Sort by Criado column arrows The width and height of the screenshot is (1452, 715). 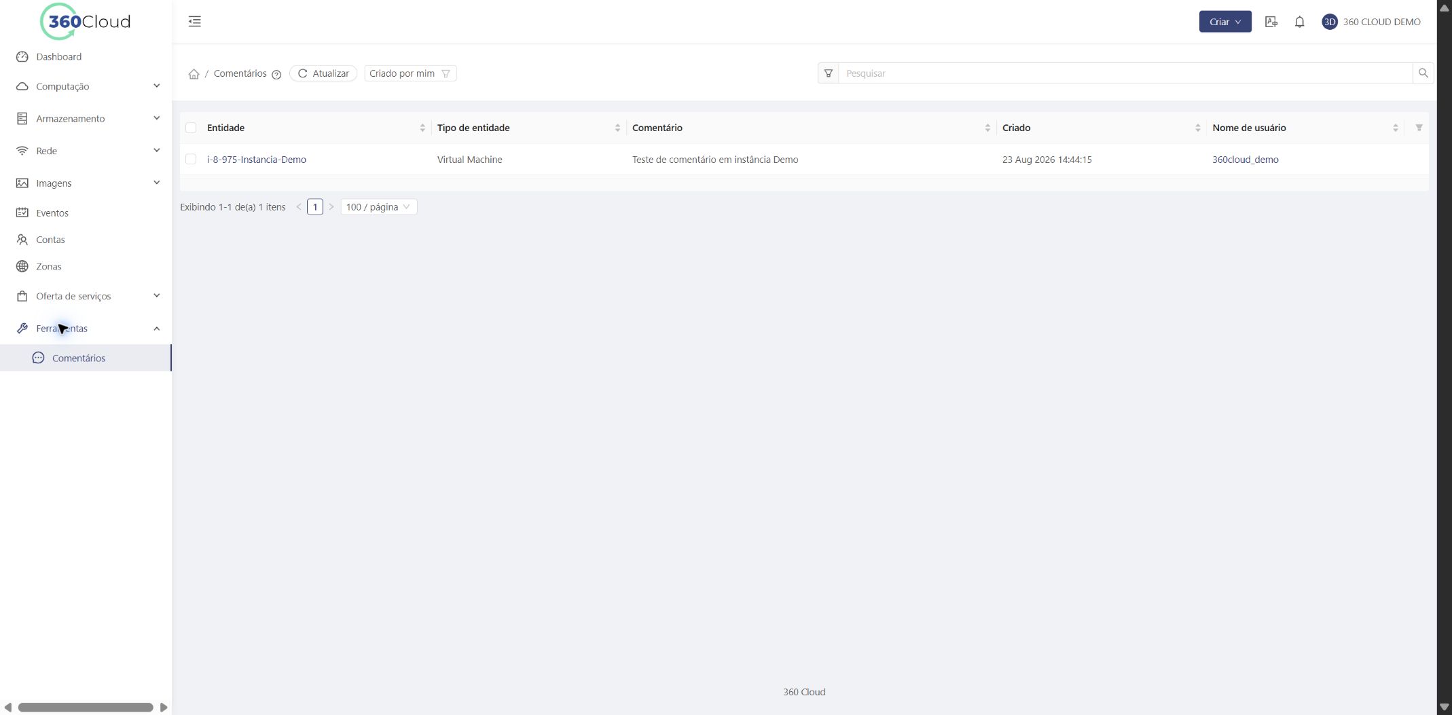pyautogui.click(x=1197, y=128)
